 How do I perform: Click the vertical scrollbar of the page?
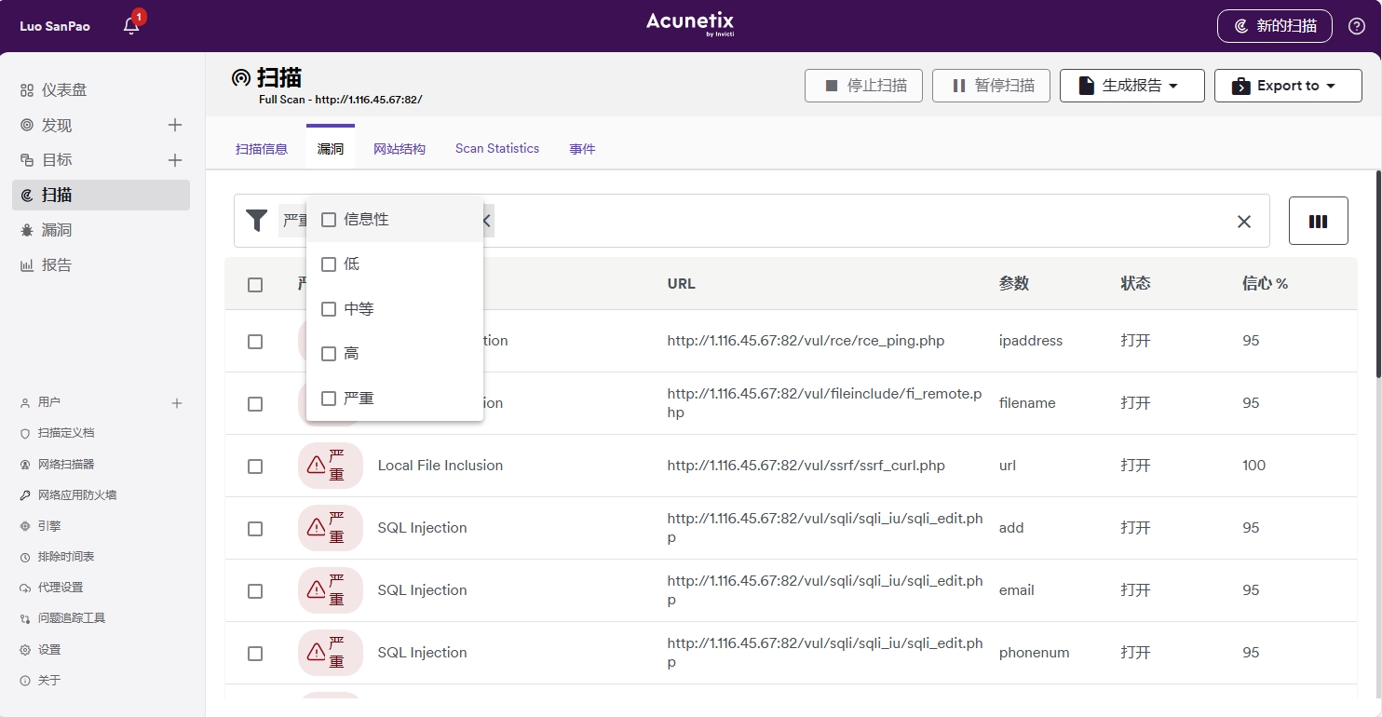[x=1378, y=275]
